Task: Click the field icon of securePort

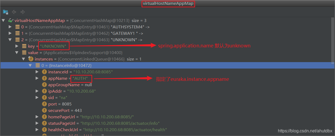Action: tap(44, 110)
